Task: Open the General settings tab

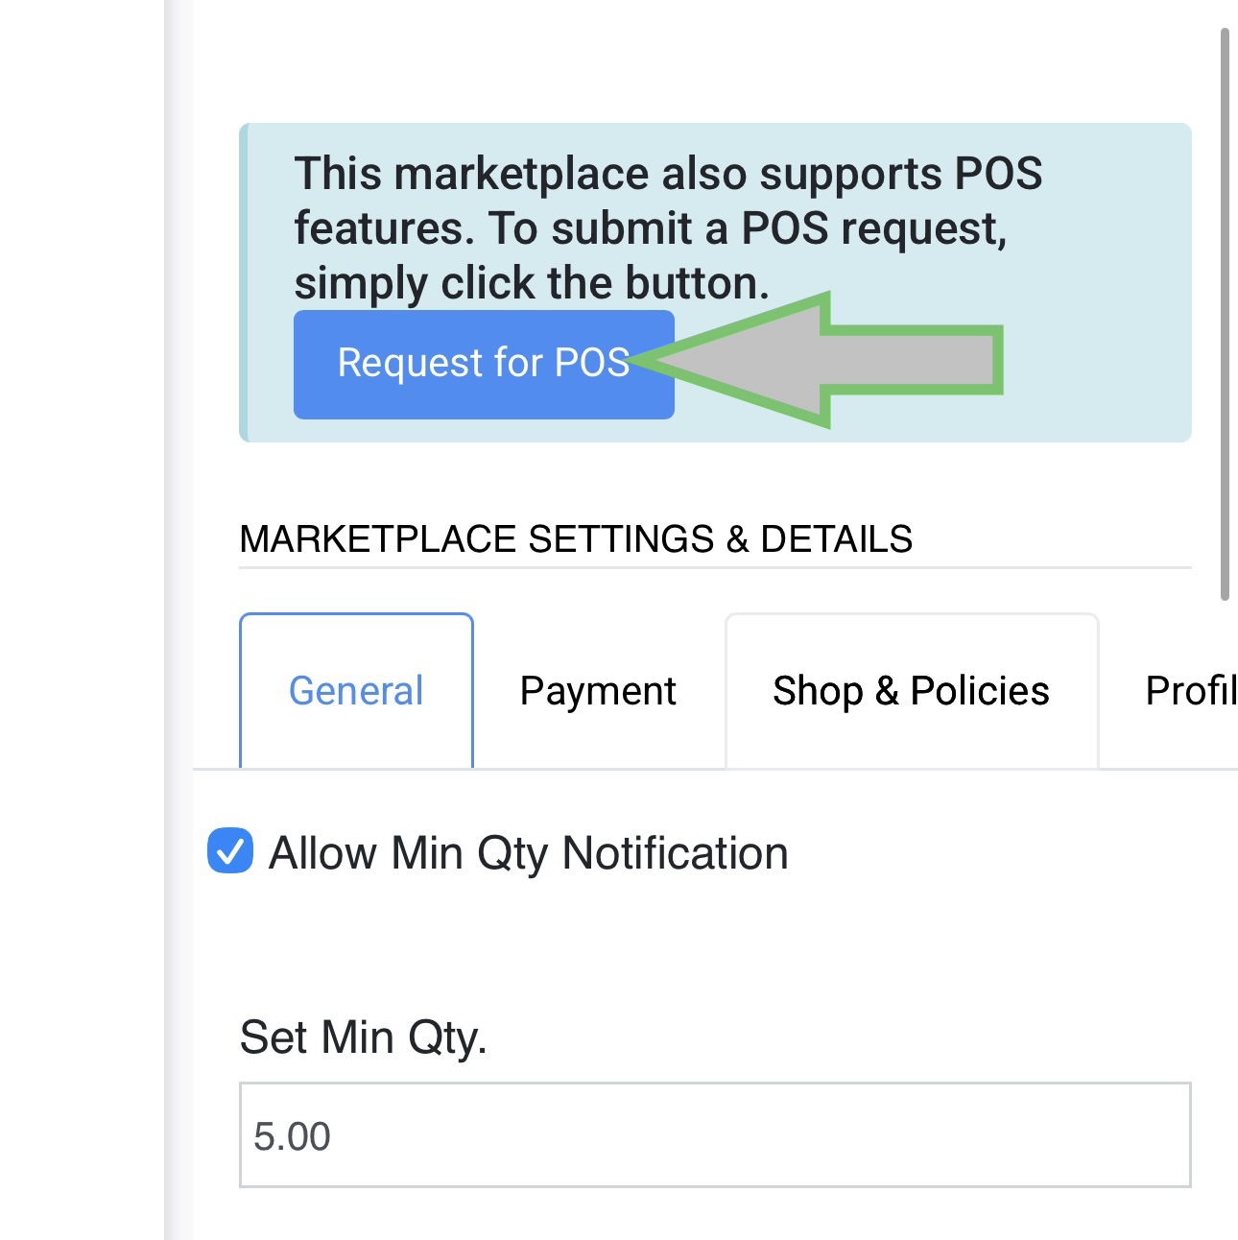Action: pyautogui.click(x=356, y=691)
